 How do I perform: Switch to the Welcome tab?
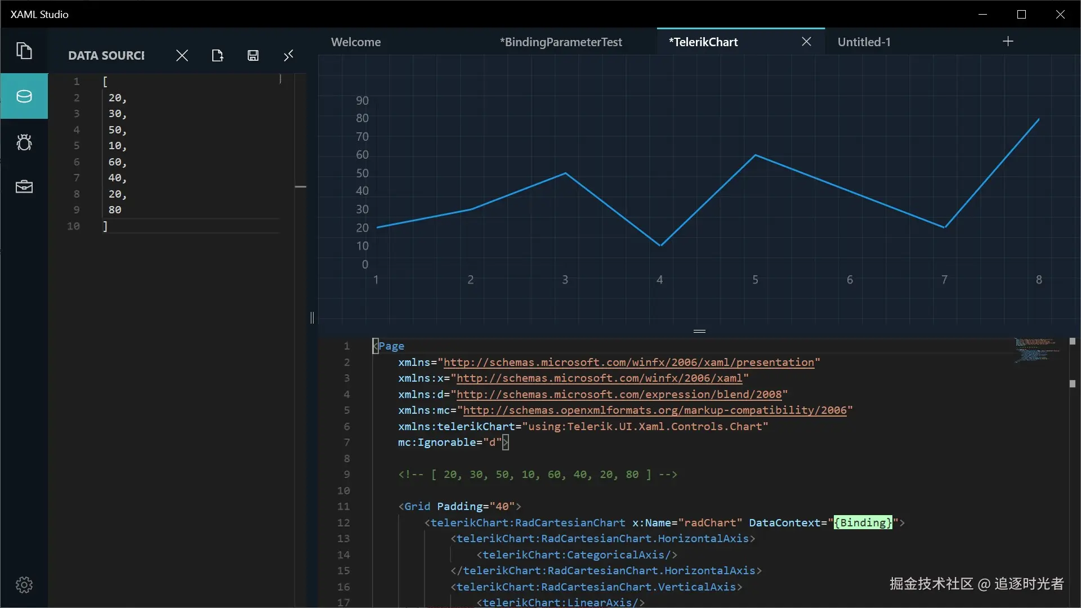356,42
